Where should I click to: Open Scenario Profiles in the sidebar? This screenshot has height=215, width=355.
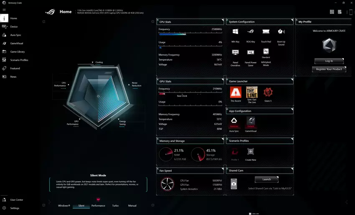[19, 60]
